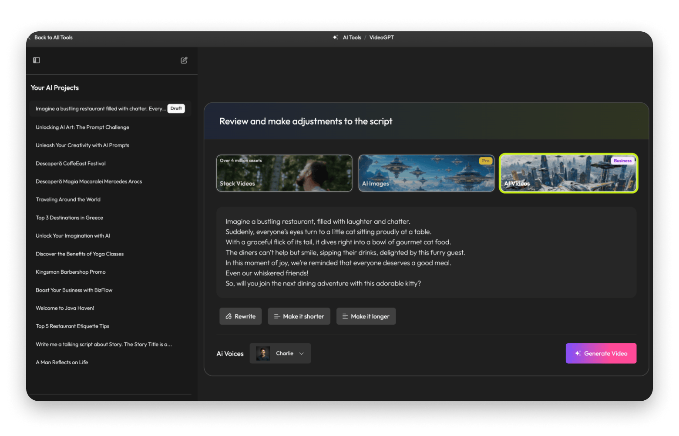Click the Rewrite button

(x=240, y=316)
